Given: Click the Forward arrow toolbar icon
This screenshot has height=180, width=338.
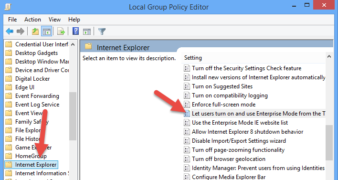Looking at the screenshot, I should tap(20, 32).
